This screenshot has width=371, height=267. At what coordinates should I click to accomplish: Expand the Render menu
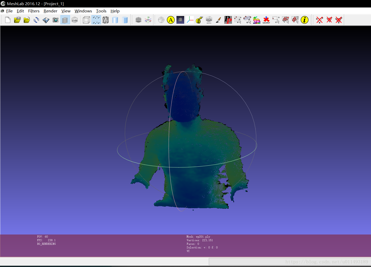click(x=50, y=11)
